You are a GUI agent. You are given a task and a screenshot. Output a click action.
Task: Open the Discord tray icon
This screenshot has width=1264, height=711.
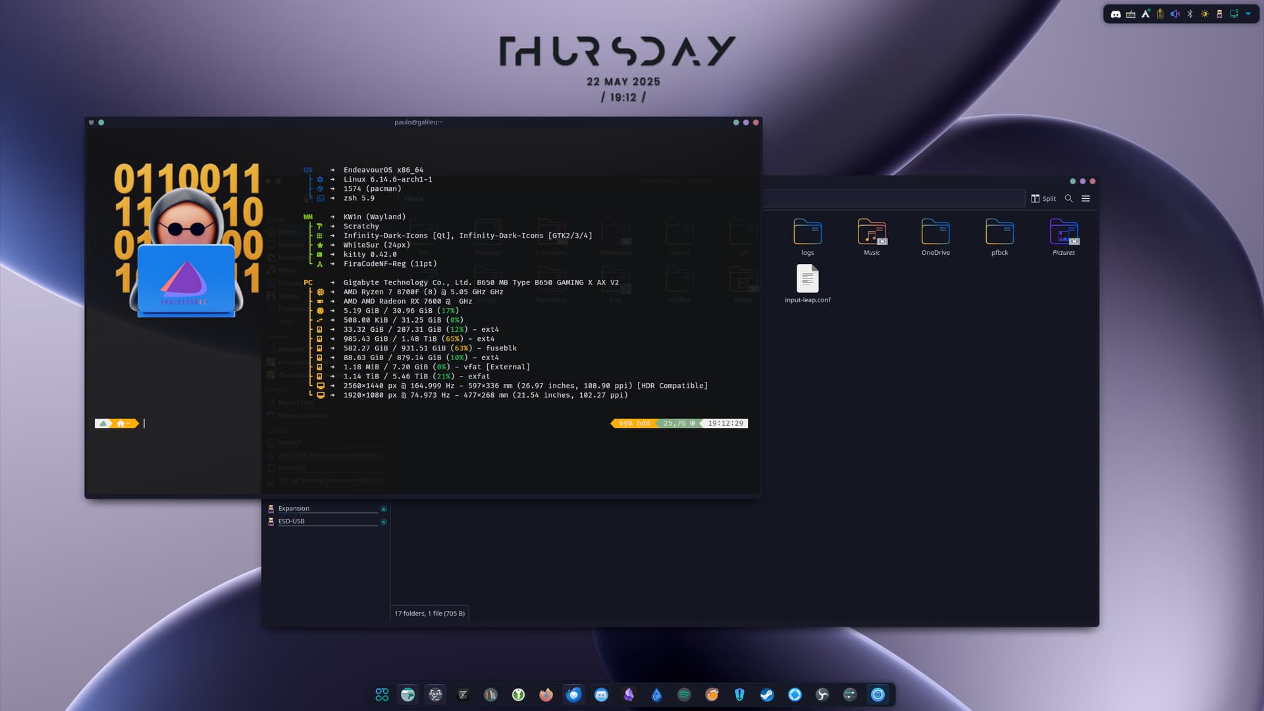1116,14
